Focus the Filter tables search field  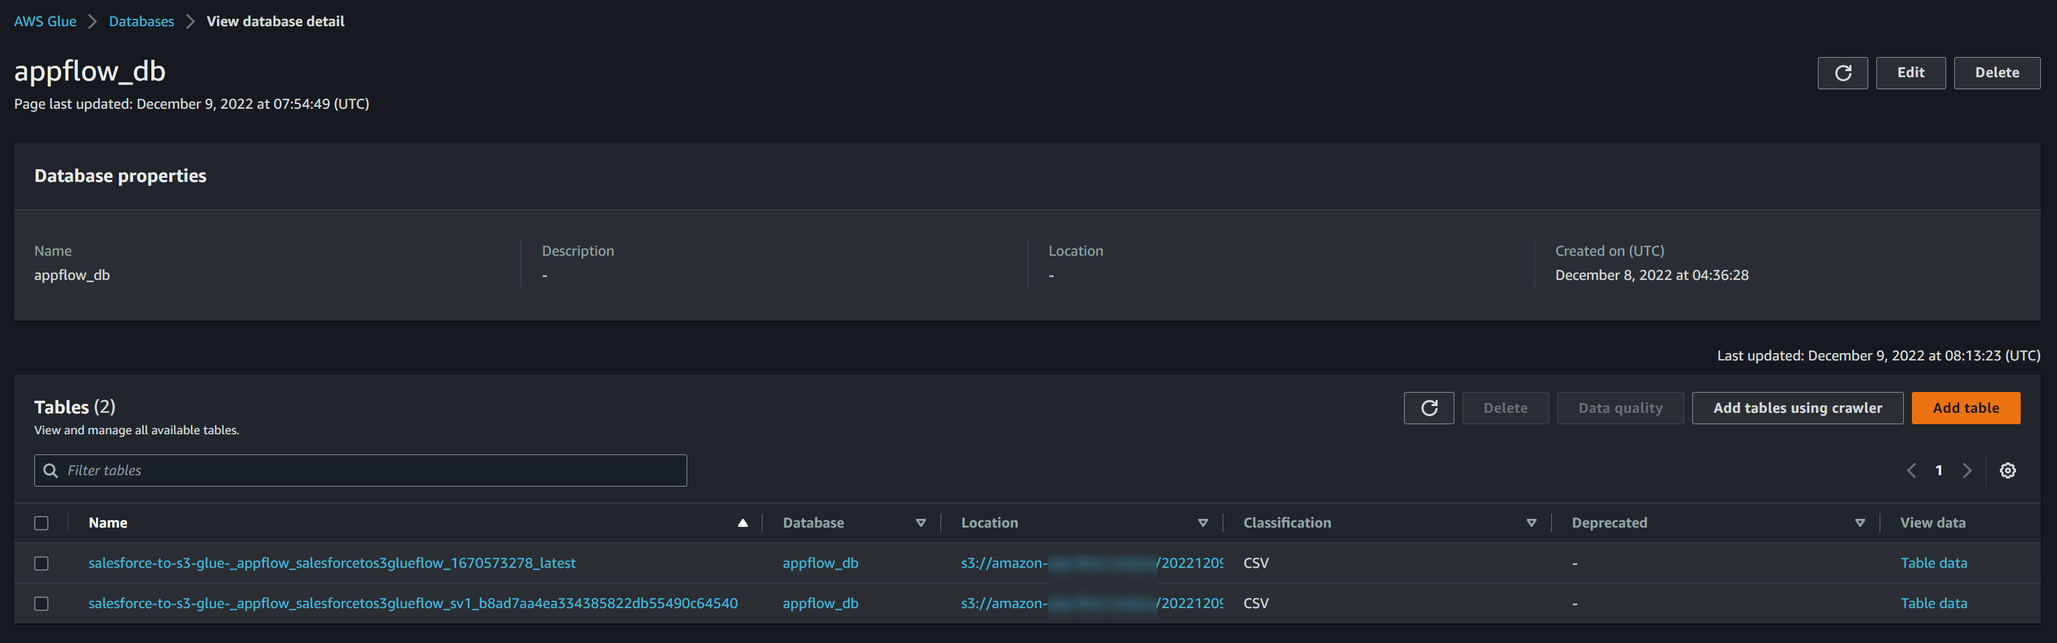click(360, 471)
